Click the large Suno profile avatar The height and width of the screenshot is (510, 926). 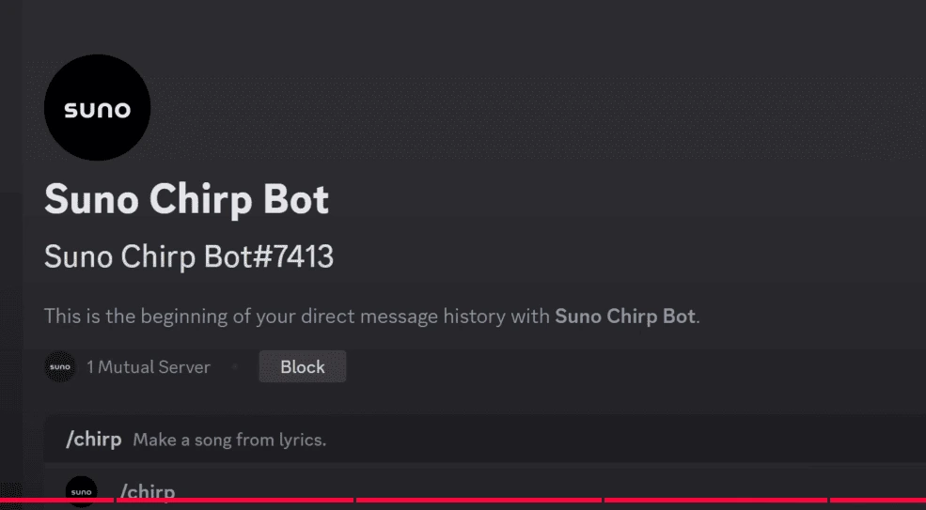97,107
